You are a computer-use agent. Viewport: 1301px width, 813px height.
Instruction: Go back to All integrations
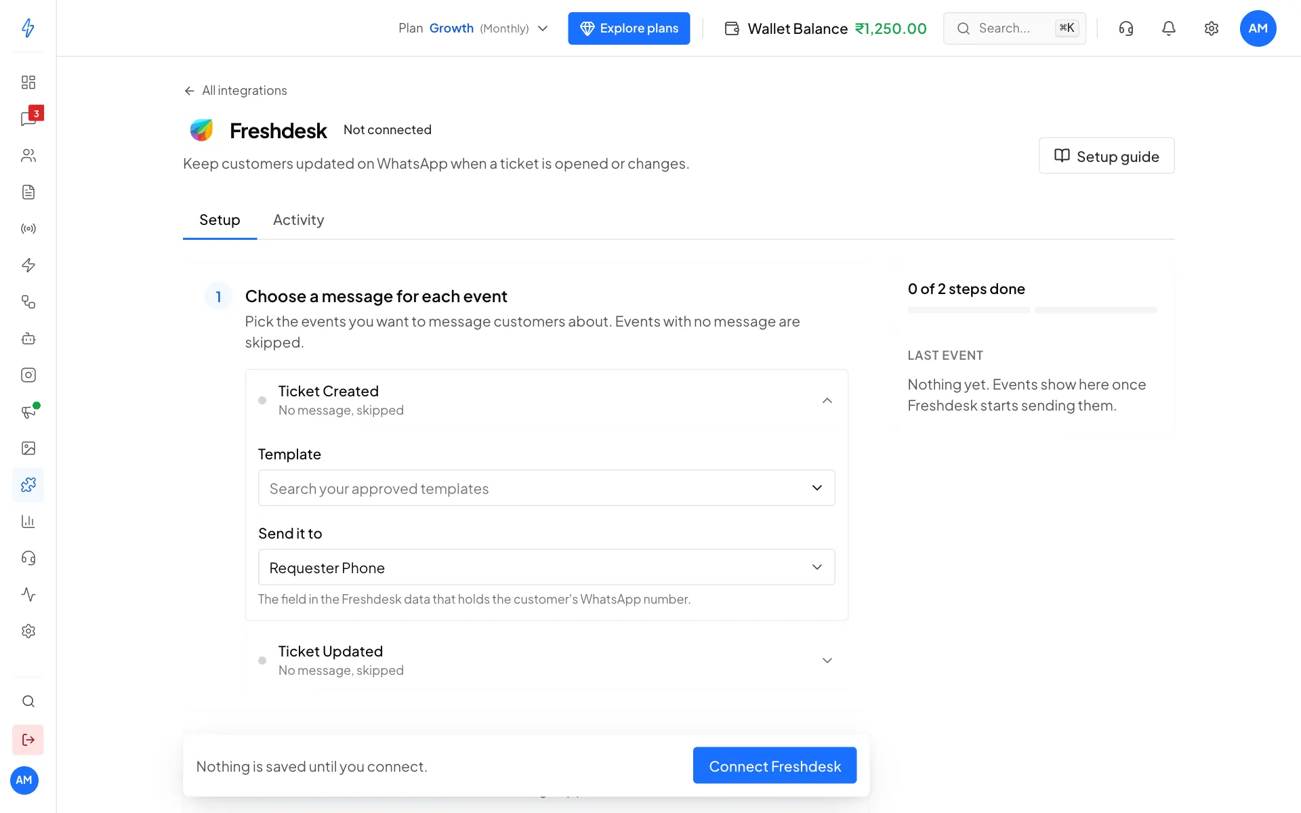click(x=235, y=91)
